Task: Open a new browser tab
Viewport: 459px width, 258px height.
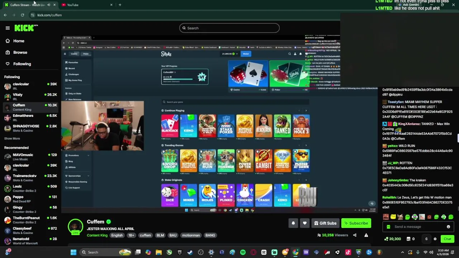Action: 120,5
